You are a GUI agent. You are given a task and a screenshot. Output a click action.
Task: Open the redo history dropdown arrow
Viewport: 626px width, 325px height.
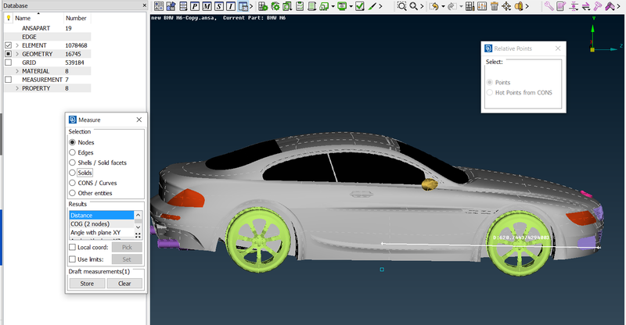(x=461, y=6)
